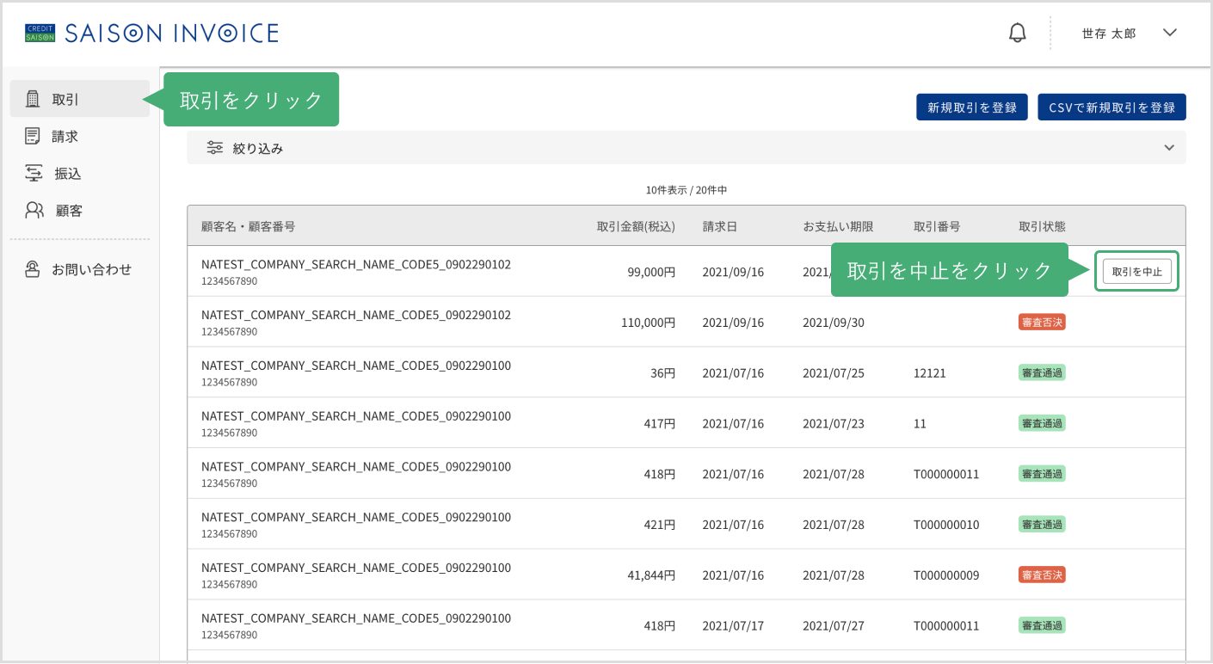Click the 請求 document icon
This screenshot has height=664, width=1213.
click(x=33, y=136)
